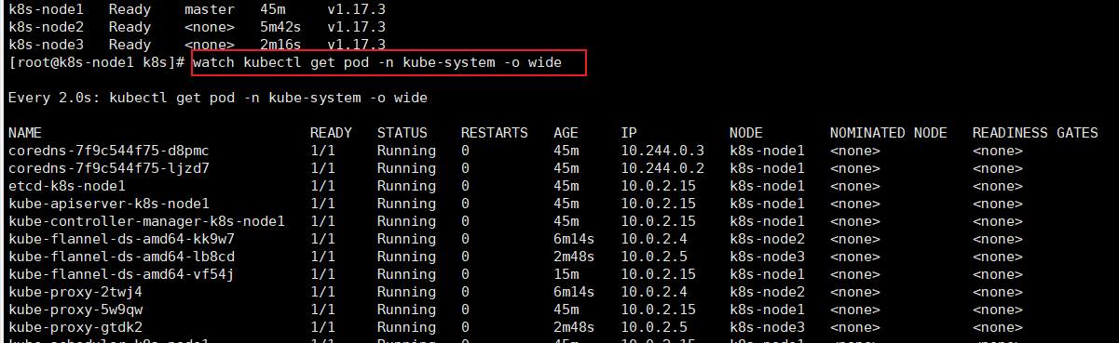This screenshot has width=1119, height=343.
Task: Click the 15m age of kube-flannel vf54j
Action: [566, 274]
